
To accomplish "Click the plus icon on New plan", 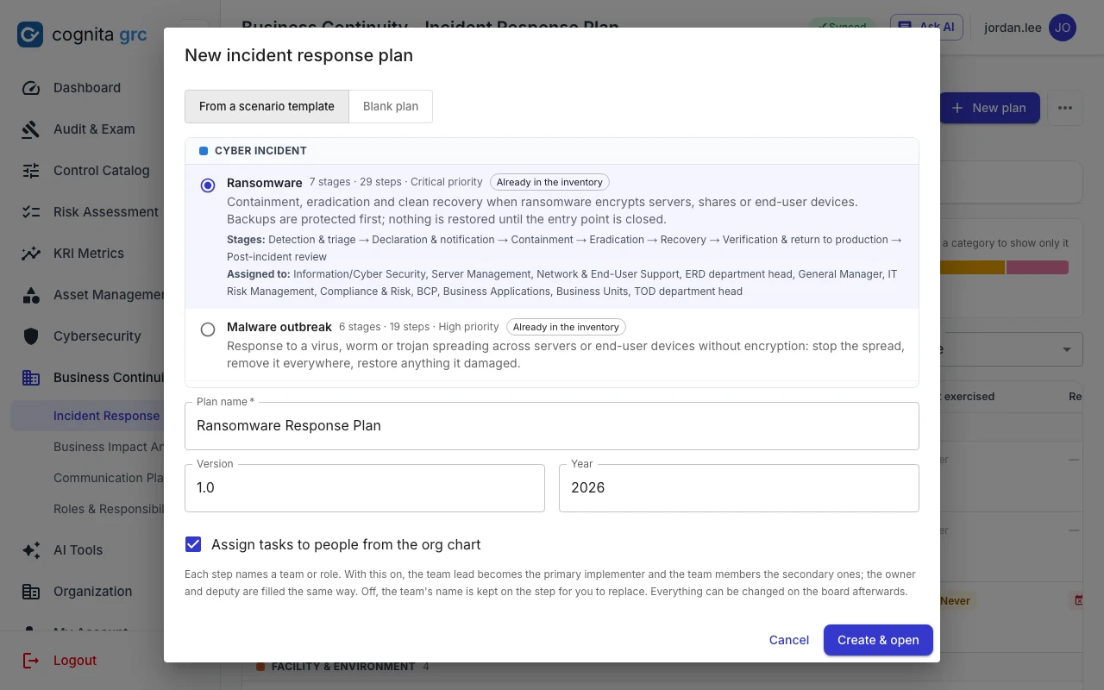I will [x=957, y=108].
